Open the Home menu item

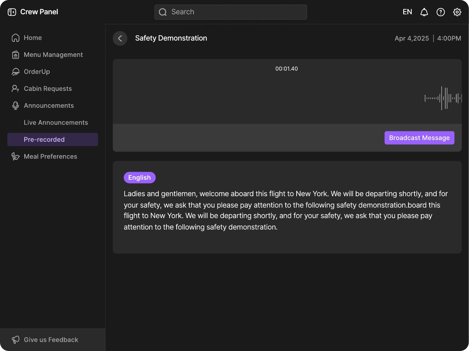[53, 38]
